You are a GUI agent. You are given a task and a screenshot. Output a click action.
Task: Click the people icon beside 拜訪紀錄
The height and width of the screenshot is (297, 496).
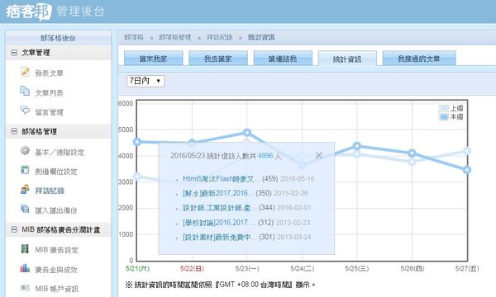pos(25,190)
